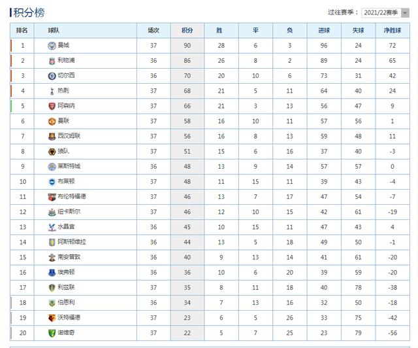The width and height of the screenshot is (418, 348).
Task: Click the Manchester United crest icon
Action: point(52,121)
